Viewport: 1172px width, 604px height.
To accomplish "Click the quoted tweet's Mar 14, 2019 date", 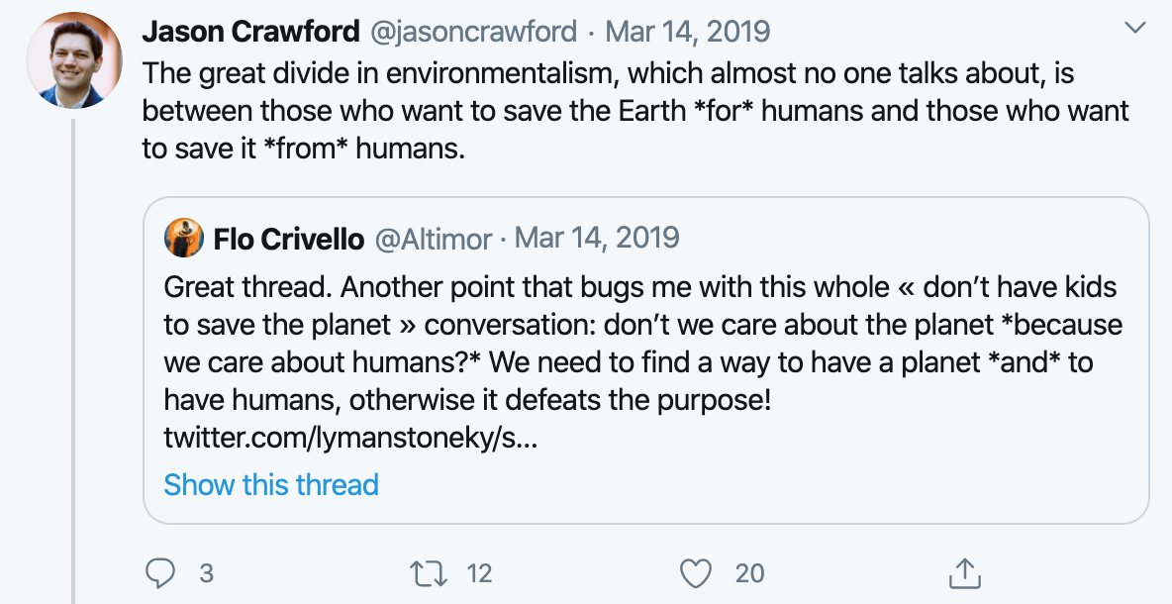I will tap(598, 239).
